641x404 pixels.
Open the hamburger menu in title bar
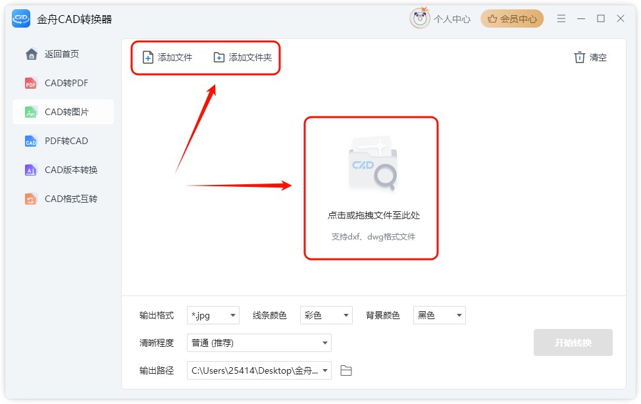tap(561, 19)
